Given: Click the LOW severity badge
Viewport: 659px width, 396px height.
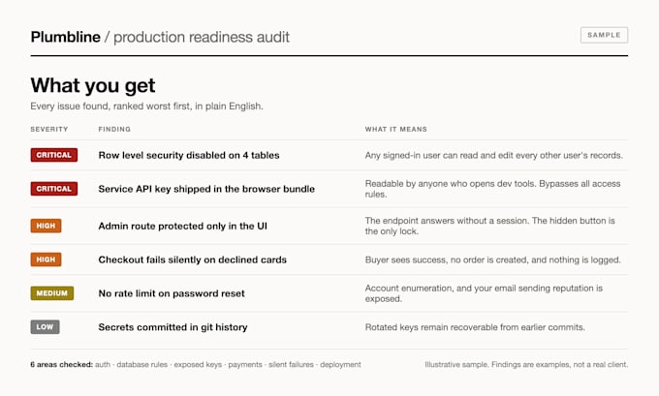Looking at the screenshot, I should [x=45, y=326].
